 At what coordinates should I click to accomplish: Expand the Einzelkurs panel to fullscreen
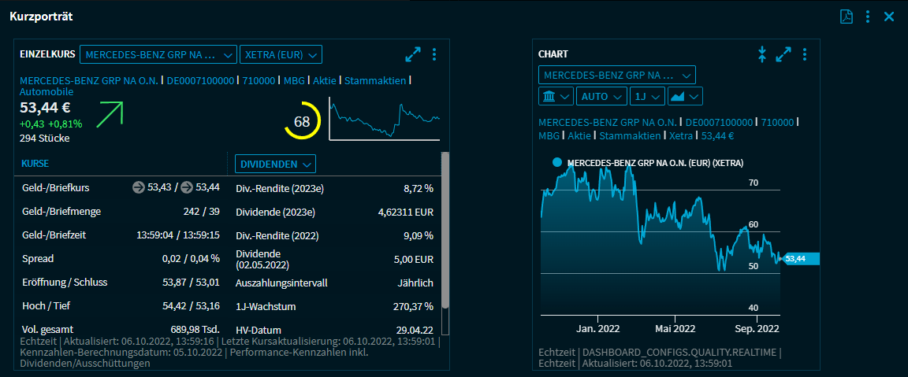(413, 54)
